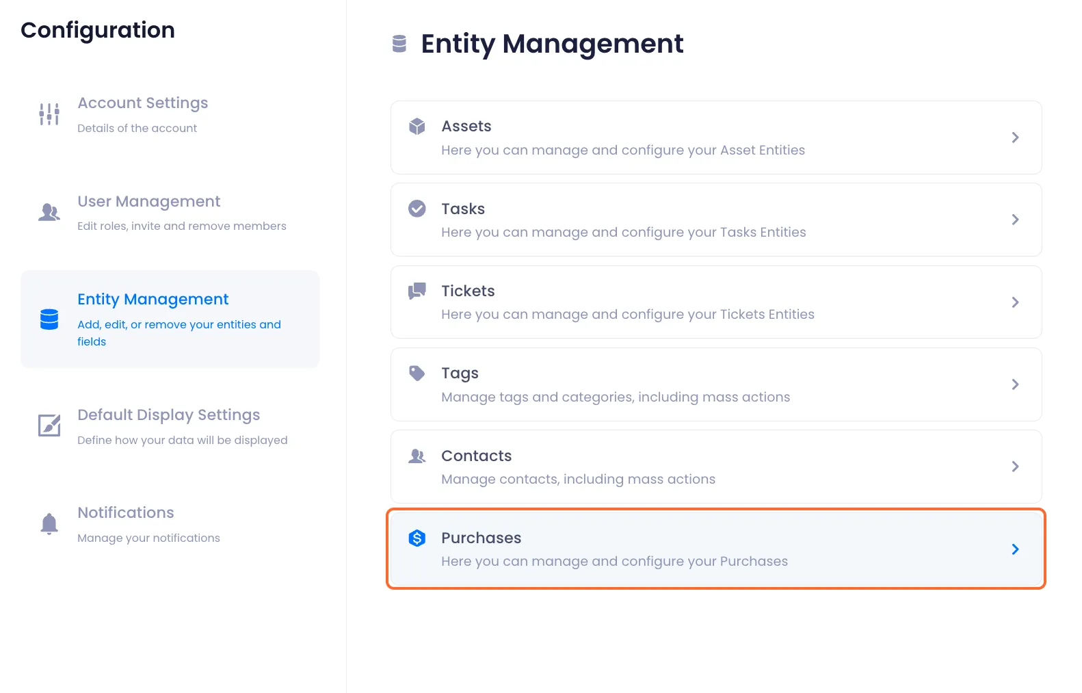This screenshot has height=693, width=1082.
Task: Click the User Management people icon
Action: click(49, 212)
